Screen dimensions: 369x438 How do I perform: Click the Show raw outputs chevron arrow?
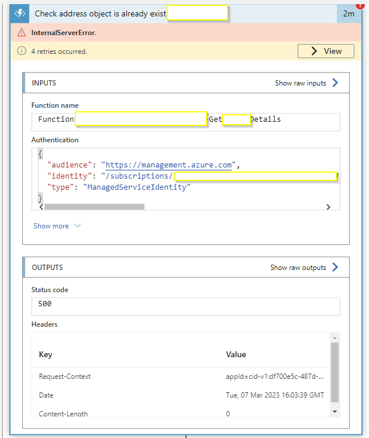(x=335, y=267)
